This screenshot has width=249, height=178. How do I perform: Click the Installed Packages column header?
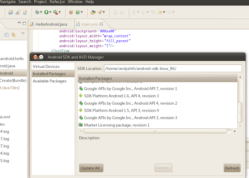coord(158,78)
